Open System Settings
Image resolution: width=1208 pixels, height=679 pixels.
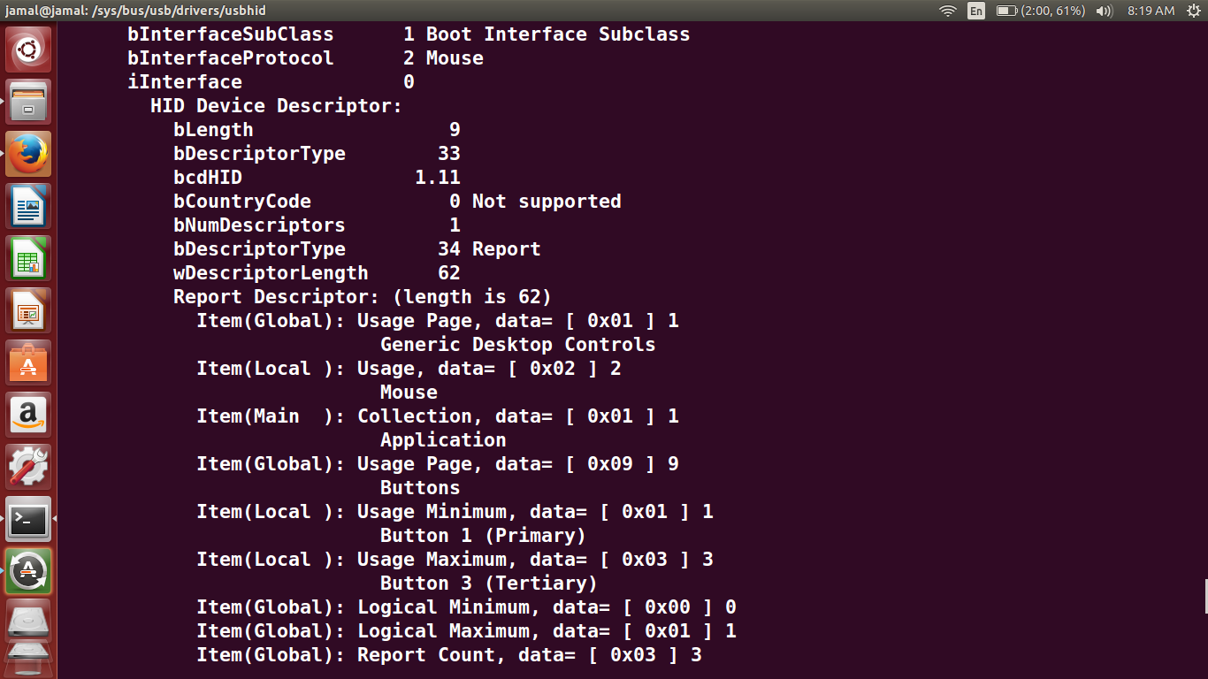pos(28,467)
